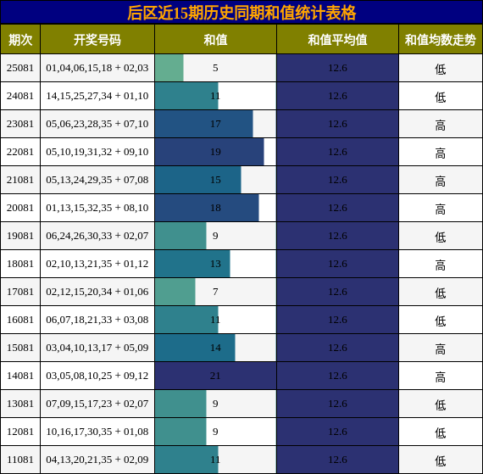Click numbers 06,07,18,21,33 + 03,08
This screenshot has height=474, width=483.
97,320
